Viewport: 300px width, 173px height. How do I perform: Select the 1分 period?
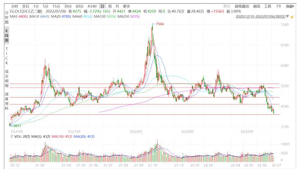(x=36, y=6)
